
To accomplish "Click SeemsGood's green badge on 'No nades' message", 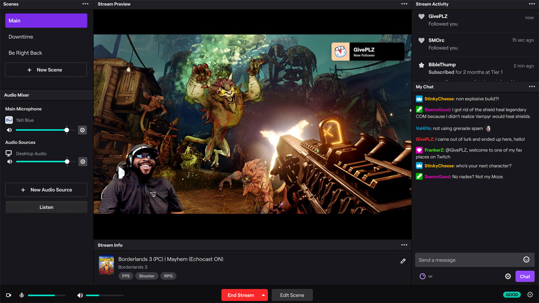I will (x=419, y=177).
